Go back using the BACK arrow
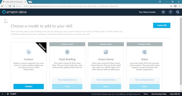The height and width of the screenshot is (96, 182). (x=6, y=21)
